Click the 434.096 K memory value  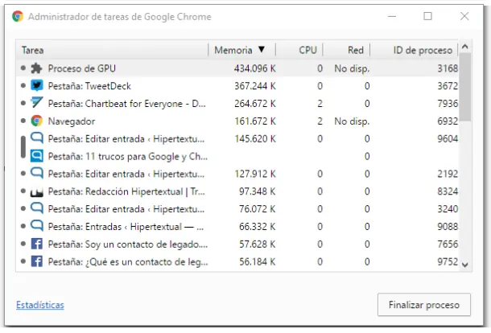(255, 68)
